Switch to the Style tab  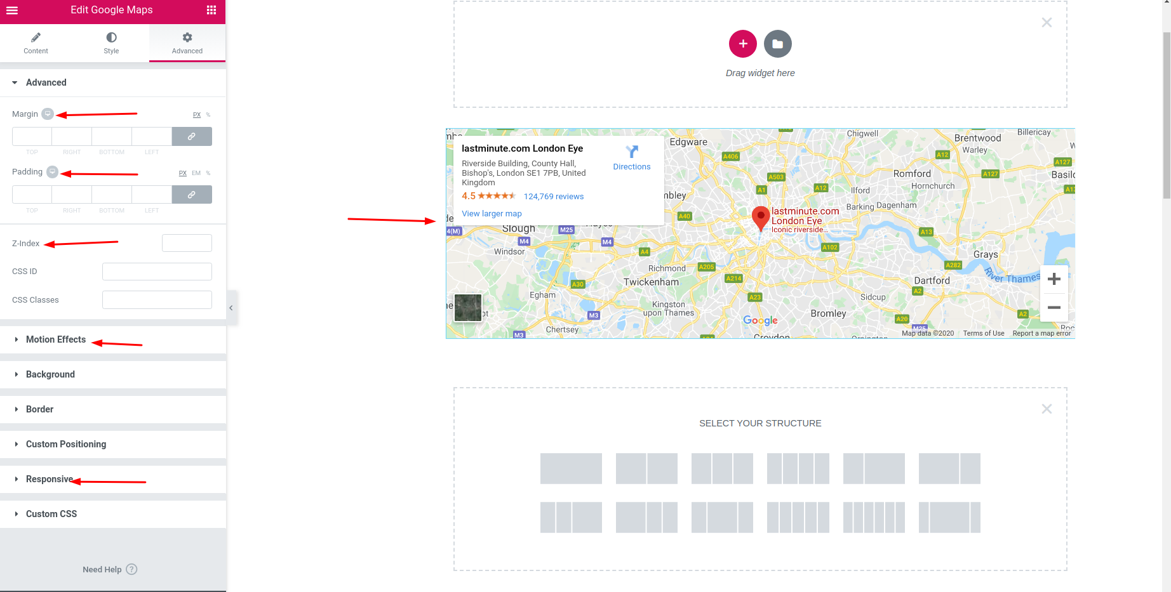click(x=111, y=43)
